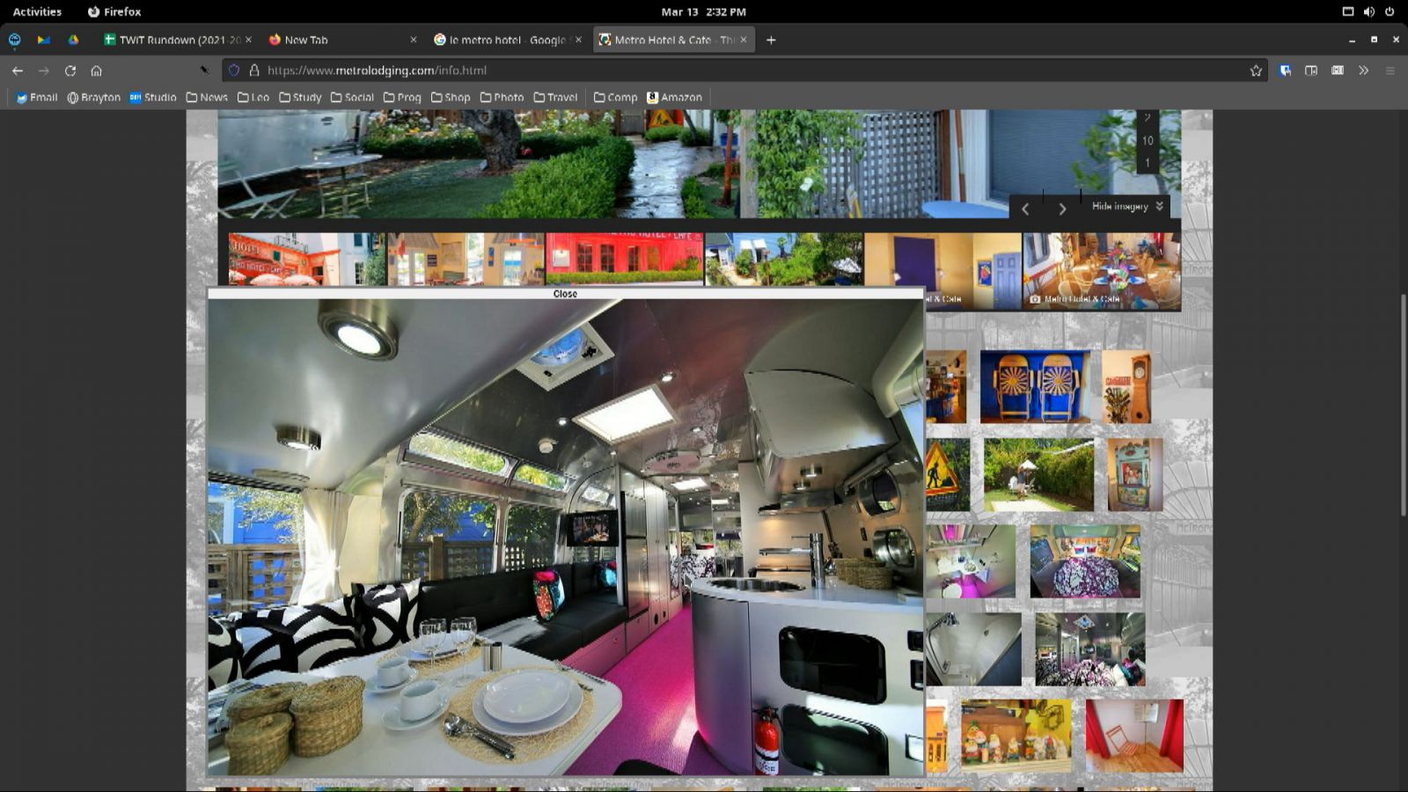Bookmark this page with the star icon
The width and height of the screenshot is (1408, 792).
pyautogui.click(x=1256, y=70)
